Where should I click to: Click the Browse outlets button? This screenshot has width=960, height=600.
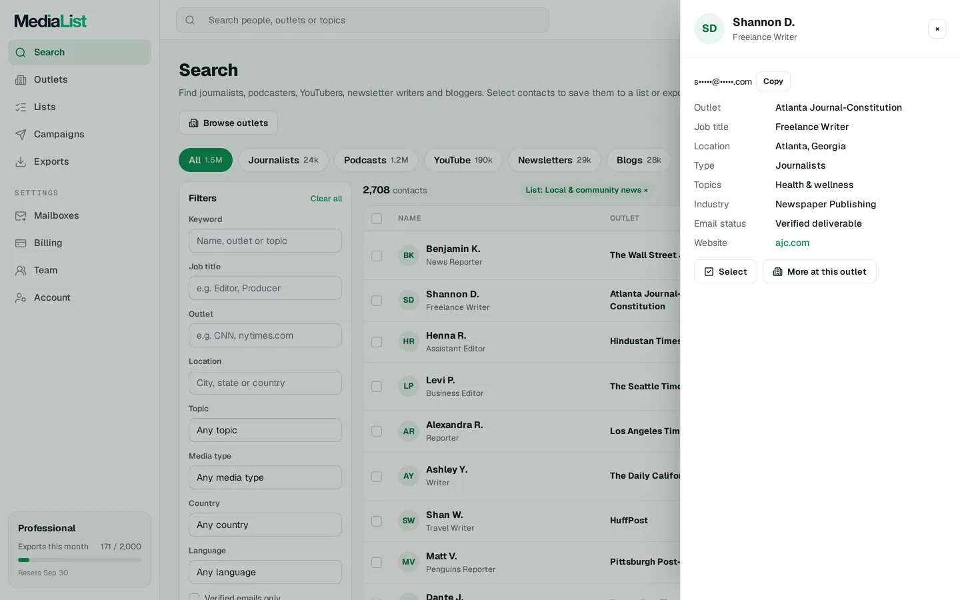tap(228, 123)
